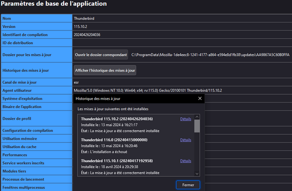Click the Thunderbird 116.0 update entry title
Screen dimensions: 292x191
pyautogui.click(x=114, y=140)
